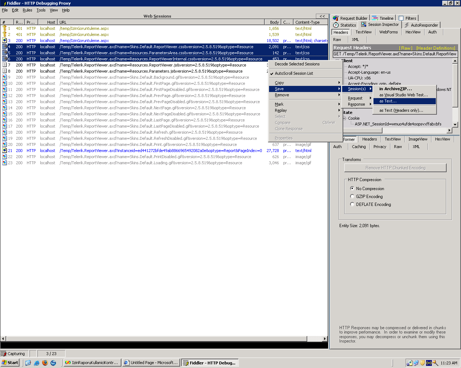Expand the Replay submenu

pos(305,110)
